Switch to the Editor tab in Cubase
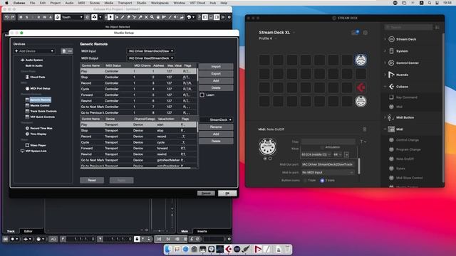This screenshot has height=256, width=456. (x=28, y=231)
